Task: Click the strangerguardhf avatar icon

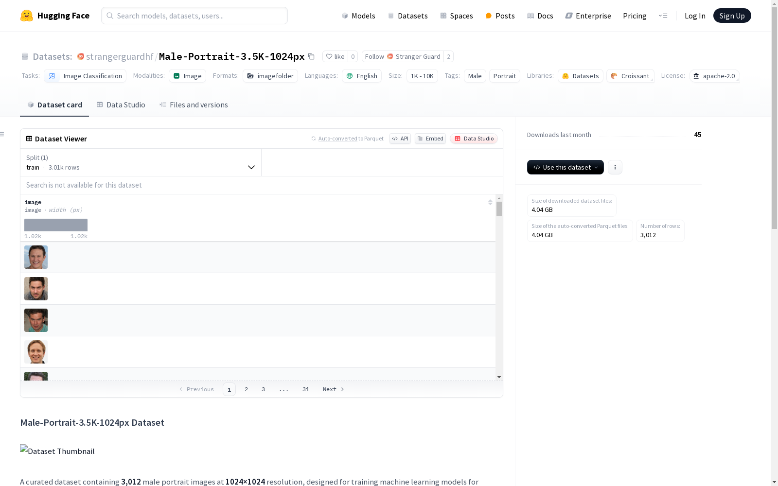Action: (81, 56)
